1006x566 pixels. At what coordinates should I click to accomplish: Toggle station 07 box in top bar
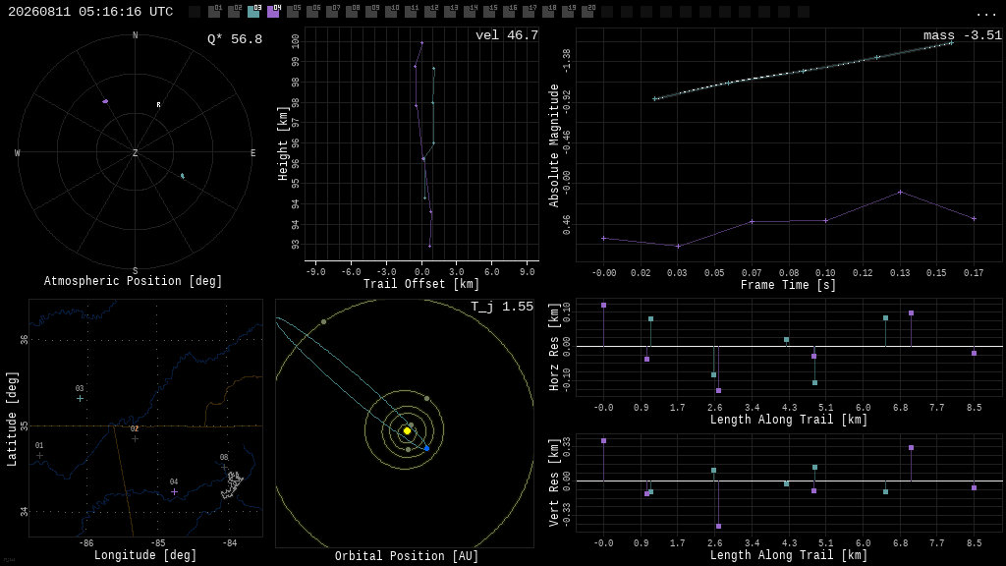(x=332, y=12)
